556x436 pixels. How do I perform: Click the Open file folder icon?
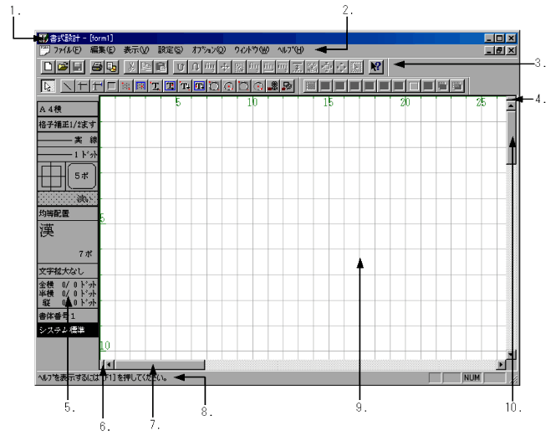point(62,66)
